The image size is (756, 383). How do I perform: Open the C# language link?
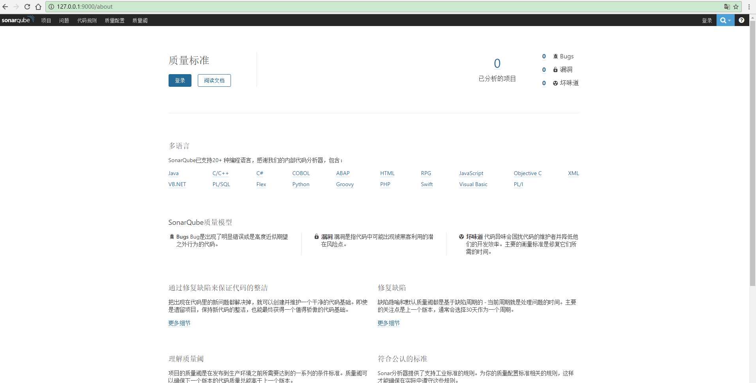[260, 173]
